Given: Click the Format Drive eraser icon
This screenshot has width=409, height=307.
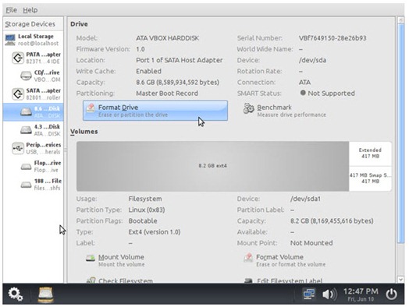Looking at the screenshot, I should [91, 108].
